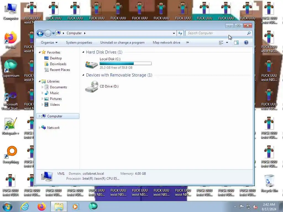Select Libraries in navigation pane
The height and width of the screenshot is (212, 283).
[x=53, y=81]
